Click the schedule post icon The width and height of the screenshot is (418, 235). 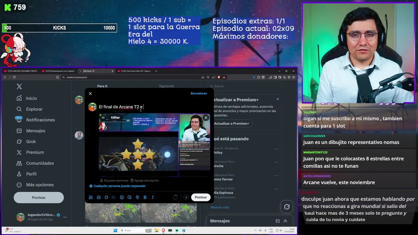[129, 197]
